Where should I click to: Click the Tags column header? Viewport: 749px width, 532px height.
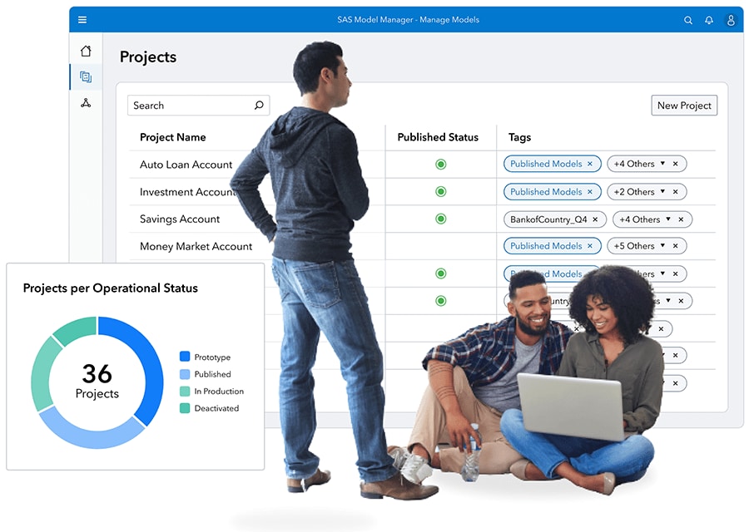pos(519,137)
